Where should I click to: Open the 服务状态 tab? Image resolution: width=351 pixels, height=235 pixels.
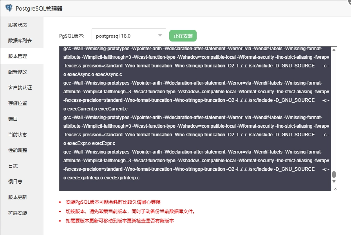(22, 25)
